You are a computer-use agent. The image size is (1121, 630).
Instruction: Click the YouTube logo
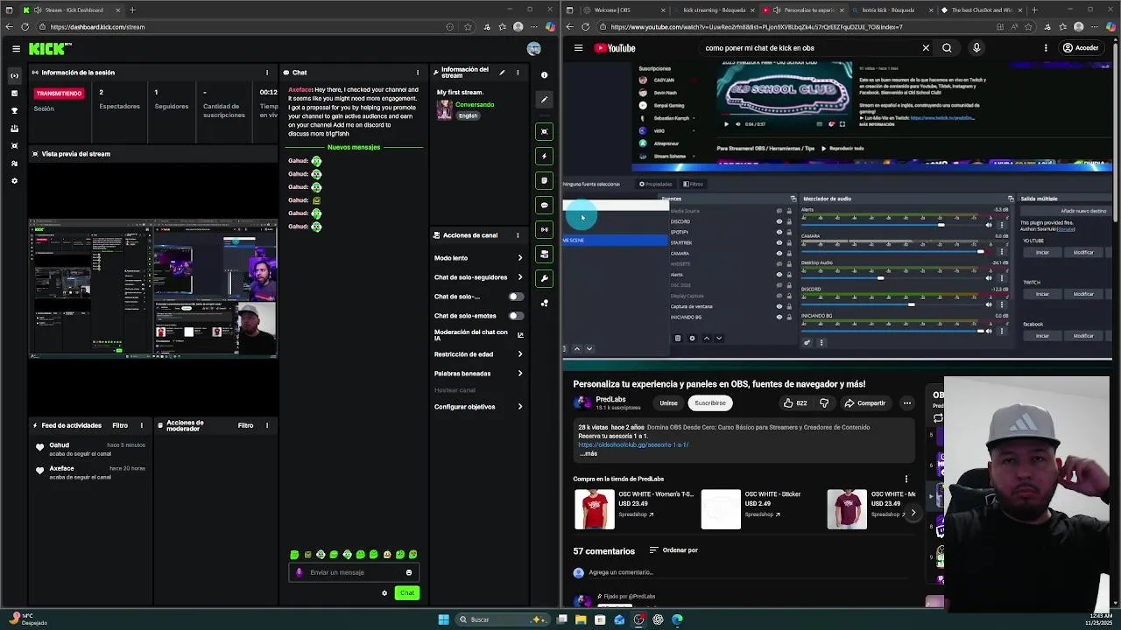pyautogui.click(x=615, y=48)
